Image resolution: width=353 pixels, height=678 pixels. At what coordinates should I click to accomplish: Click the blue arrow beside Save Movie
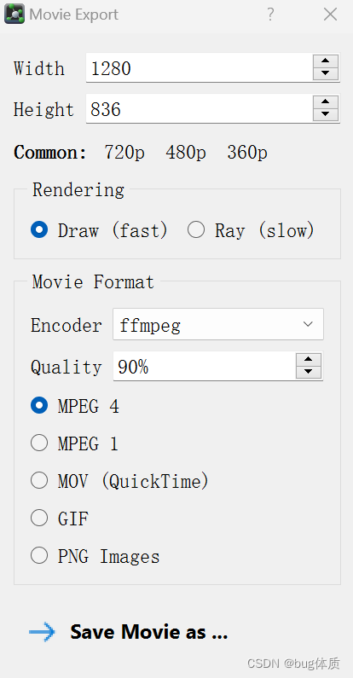42,632
